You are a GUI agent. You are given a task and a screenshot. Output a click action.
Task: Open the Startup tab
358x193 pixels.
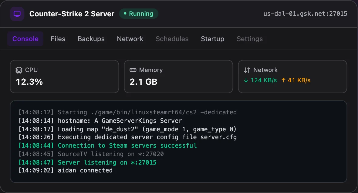pyautogui.click(x=213, y=39)
